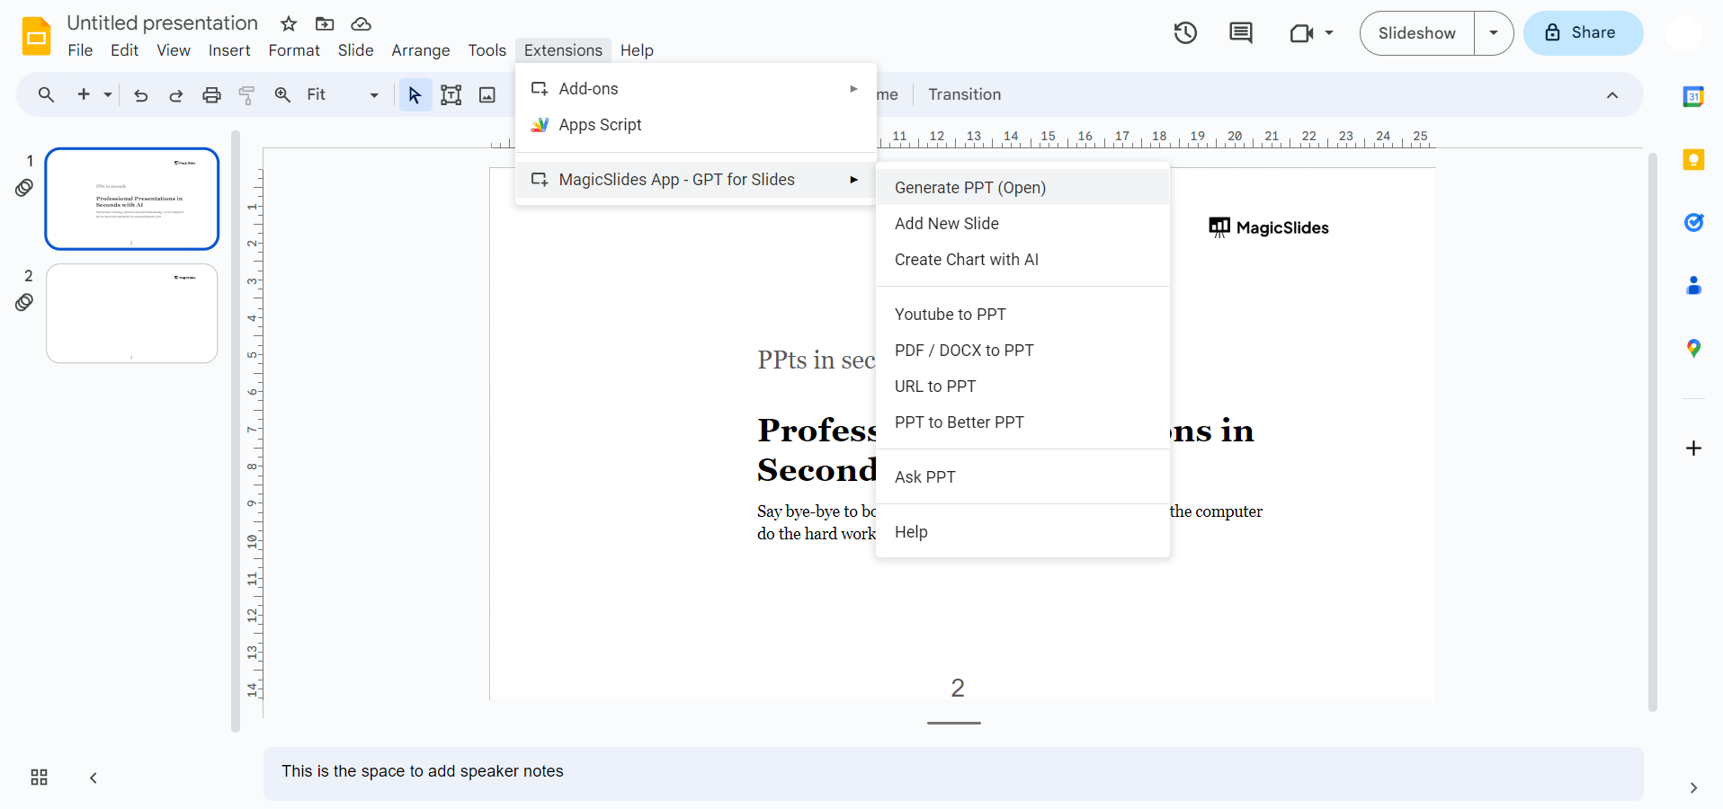Image resolution: width=1723 pixels, height=809 pixels.
Task: Open Google Maps side panel
Action: coord(1693,348)
